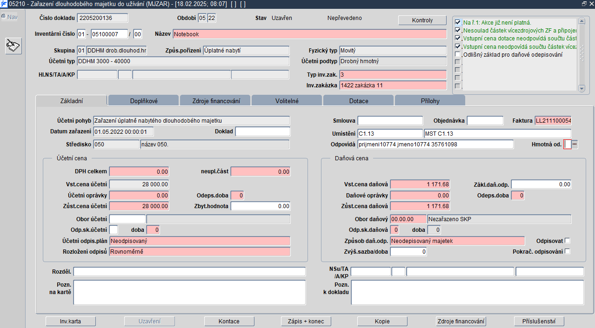
Task: Select the Dotace tab
Action: click(x=359, y=100)
